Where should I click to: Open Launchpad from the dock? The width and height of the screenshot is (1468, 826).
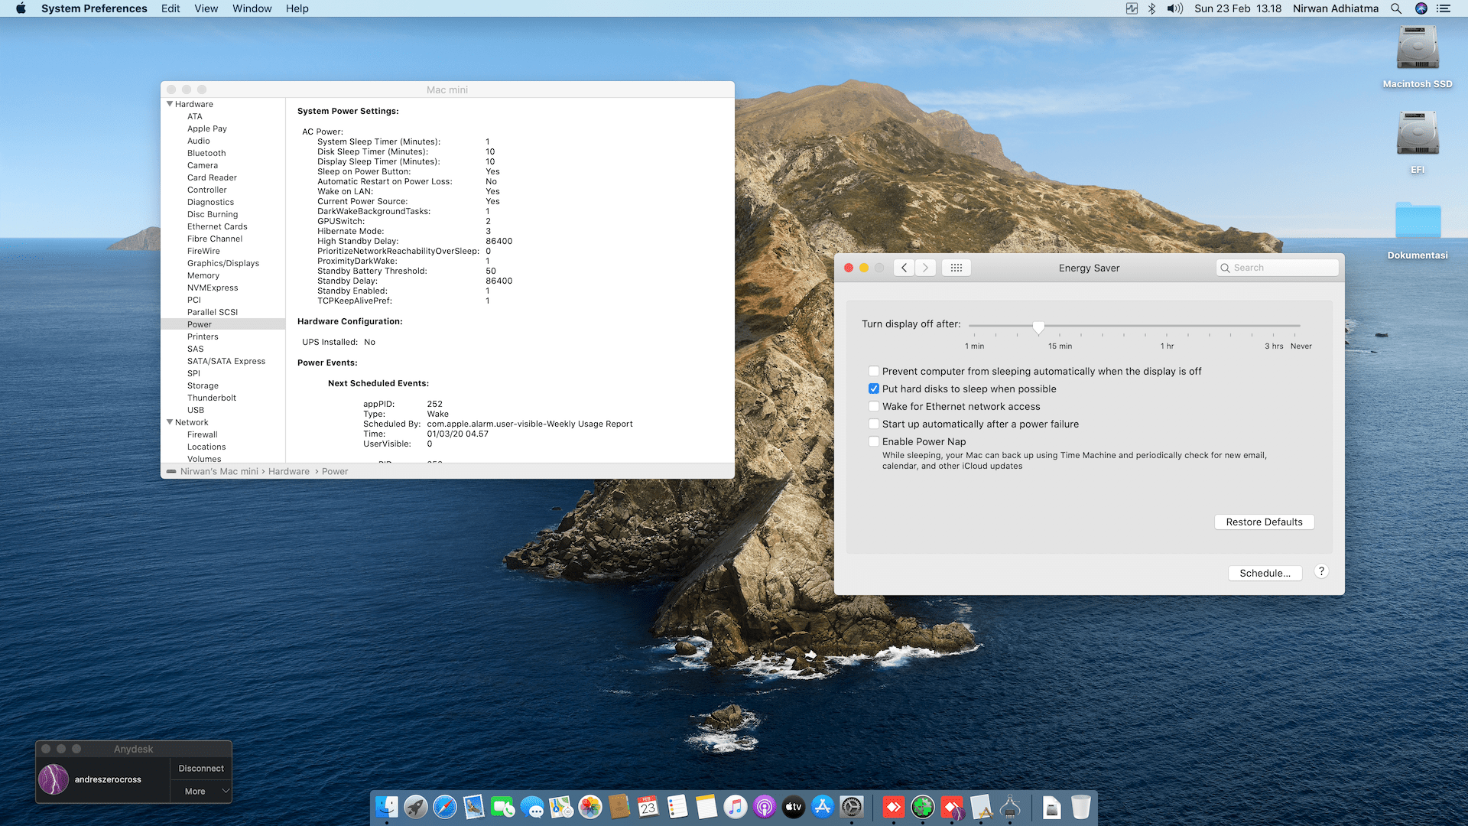point(416,807)
